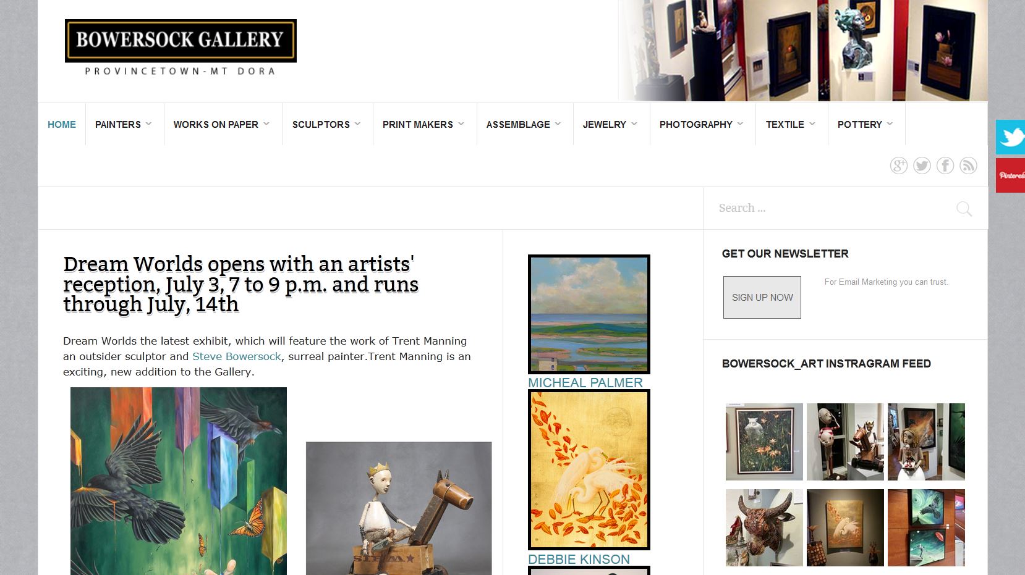
Task: Expand the Works on Paper dropdown
Action: (x=222, y=124)
